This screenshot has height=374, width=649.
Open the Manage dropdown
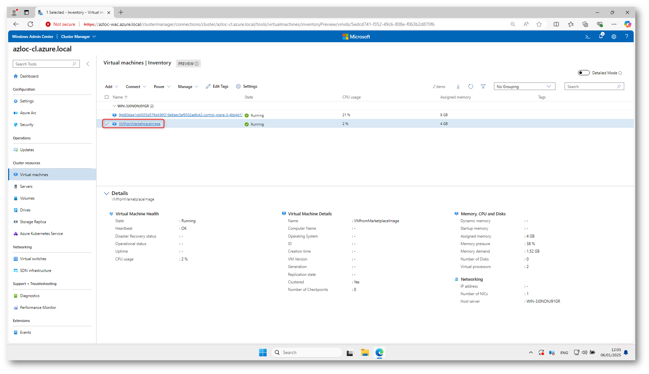coord(188,87)
